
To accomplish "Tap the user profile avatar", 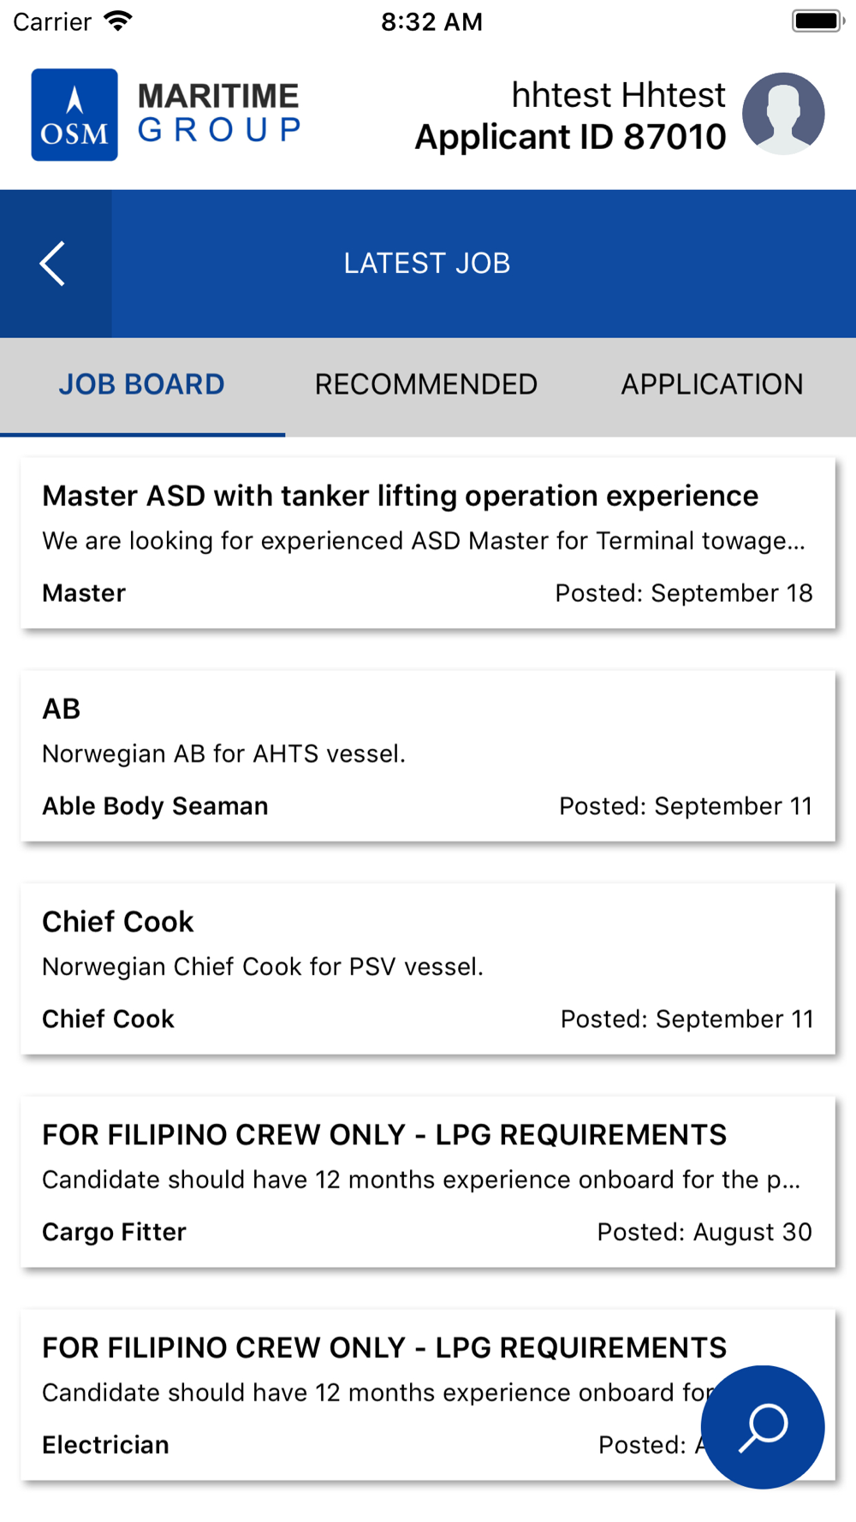I will coord(783,114).
